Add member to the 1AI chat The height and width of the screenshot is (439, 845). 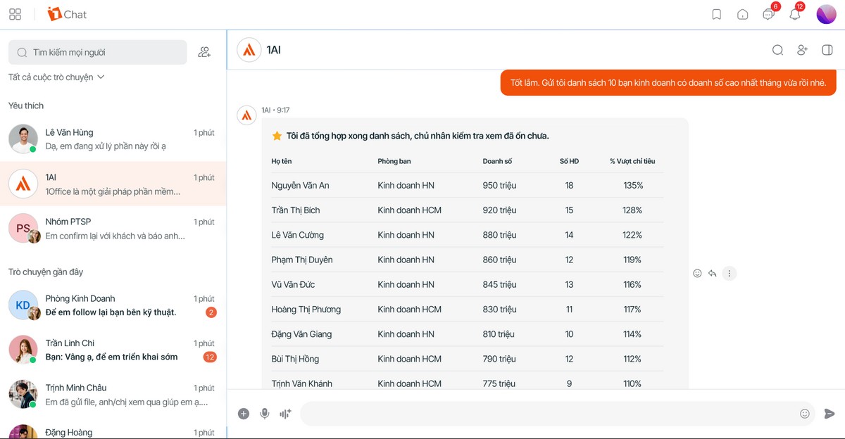pos(802,50)
